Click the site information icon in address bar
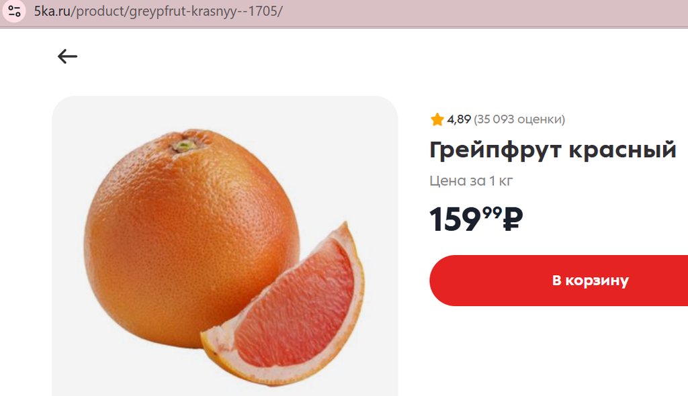 (x=15, y=11)
